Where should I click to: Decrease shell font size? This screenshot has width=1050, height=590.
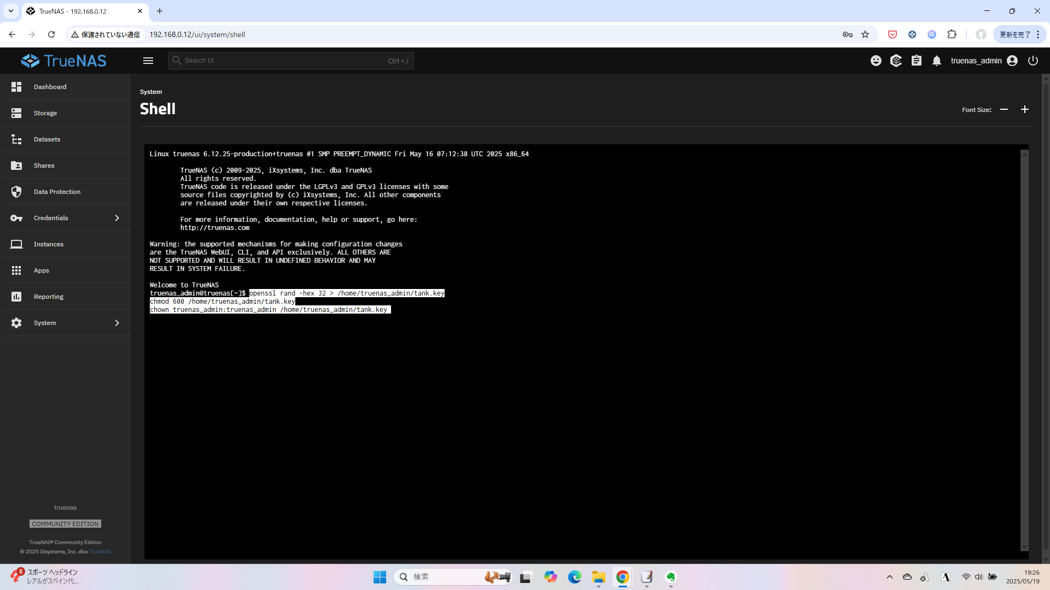pyautogui.click(x=1004, y=109)
